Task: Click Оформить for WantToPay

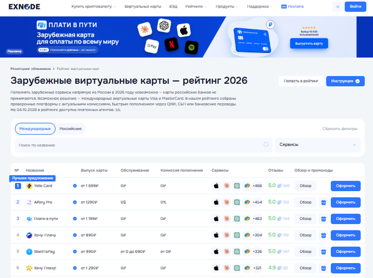Action: click(345, 251)
